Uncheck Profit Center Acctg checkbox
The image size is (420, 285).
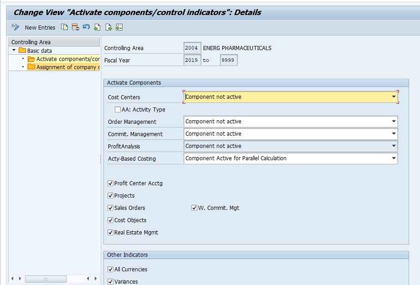(110, 183)
